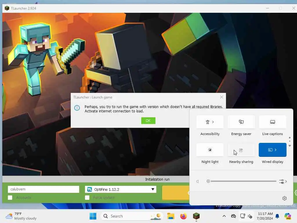Viewport: 297px width, 223px height.
Task: Click the cloud sync tray icon
Action: (233, 216)
